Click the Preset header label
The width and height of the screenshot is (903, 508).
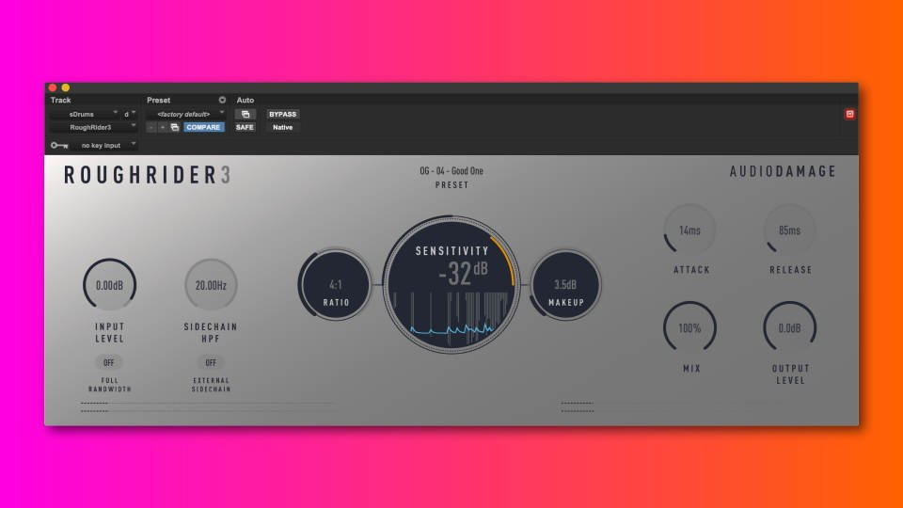pos(158,101)
